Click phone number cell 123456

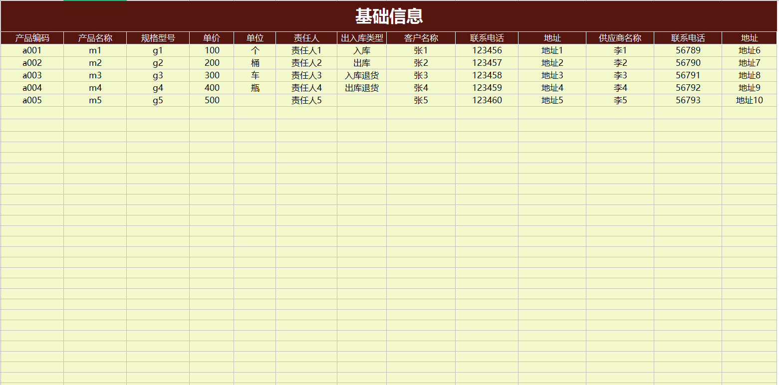pyautogui.click(x=487, y=50)
